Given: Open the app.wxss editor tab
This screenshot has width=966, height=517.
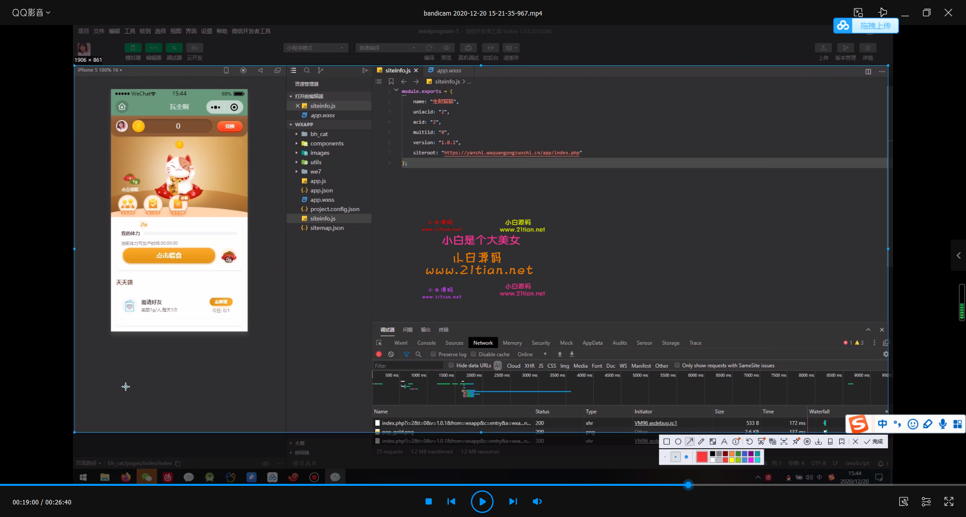Looking at the screenshot, I should [x=449, y=70].
